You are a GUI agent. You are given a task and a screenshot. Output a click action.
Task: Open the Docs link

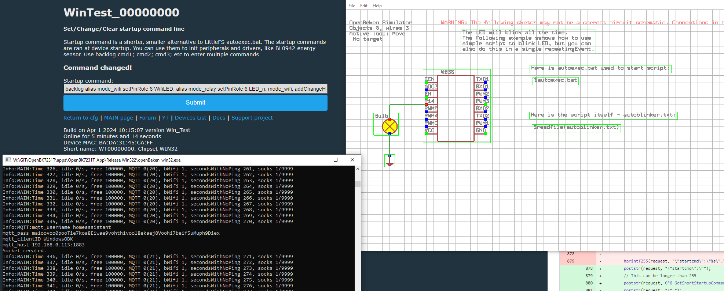point(219,118)
